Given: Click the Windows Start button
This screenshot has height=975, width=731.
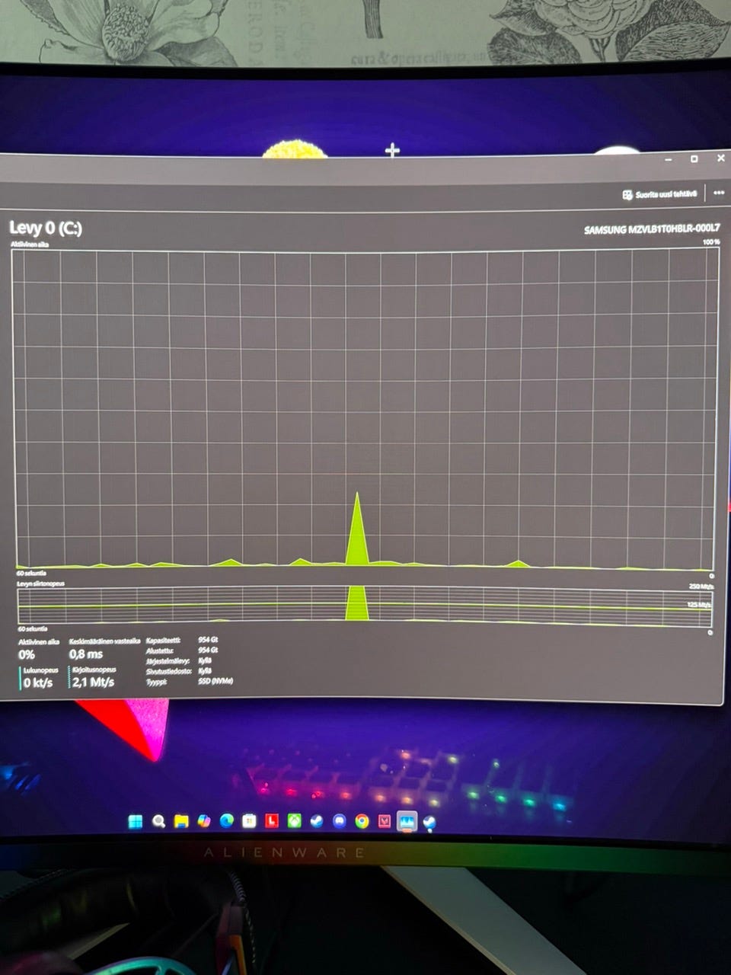Looking at the screenshot, I should click(x=136, y=821).
